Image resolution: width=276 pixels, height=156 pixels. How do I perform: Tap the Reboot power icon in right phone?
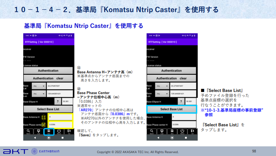click(x=182, y=132)
